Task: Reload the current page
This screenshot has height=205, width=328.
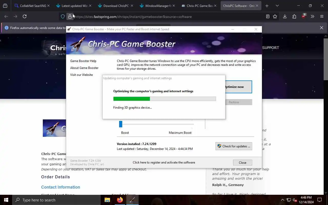Action: 25,16
